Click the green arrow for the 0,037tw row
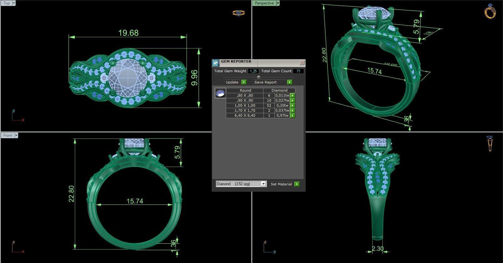 click(293, 110)
